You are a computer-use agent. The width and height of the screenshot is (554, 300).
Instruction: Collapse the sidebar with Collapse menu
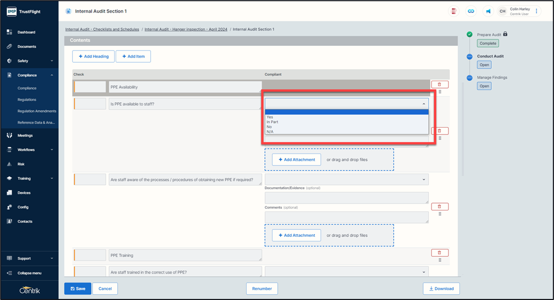(29, 273)
